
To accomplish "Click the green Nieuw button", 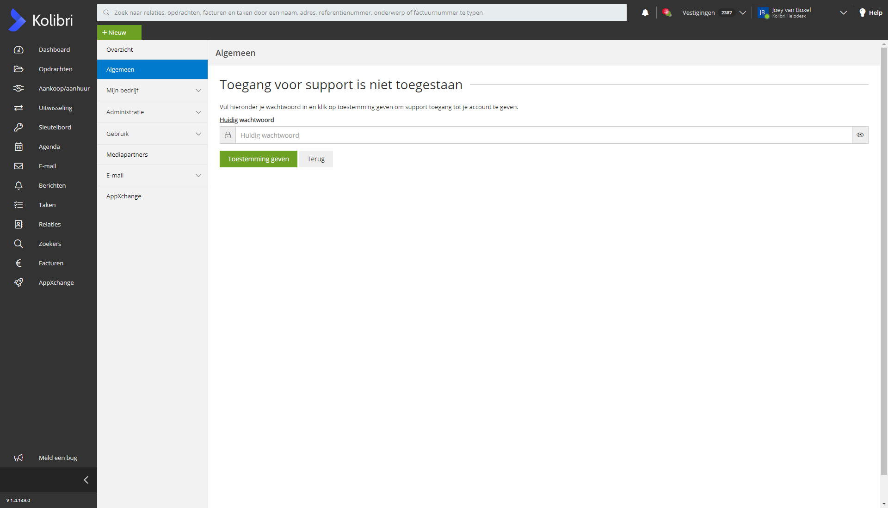I will (x=119, y=32).
